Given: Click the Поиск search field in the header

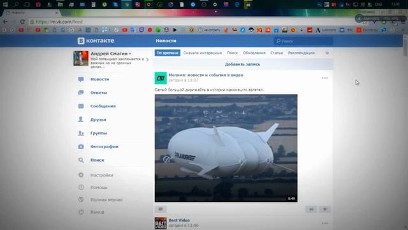Looking at the screenshot, I should 303,41.
